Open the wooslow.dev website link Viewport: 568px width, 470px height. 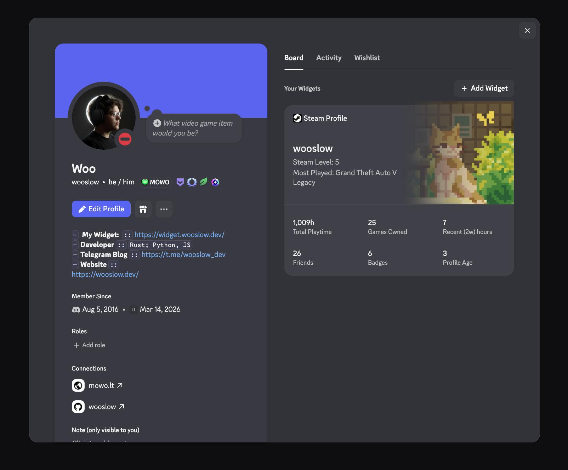point(105,274)
